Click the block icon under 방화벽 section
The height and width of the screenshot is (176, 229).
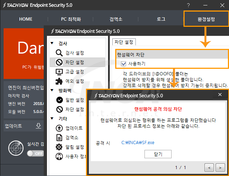60,109
